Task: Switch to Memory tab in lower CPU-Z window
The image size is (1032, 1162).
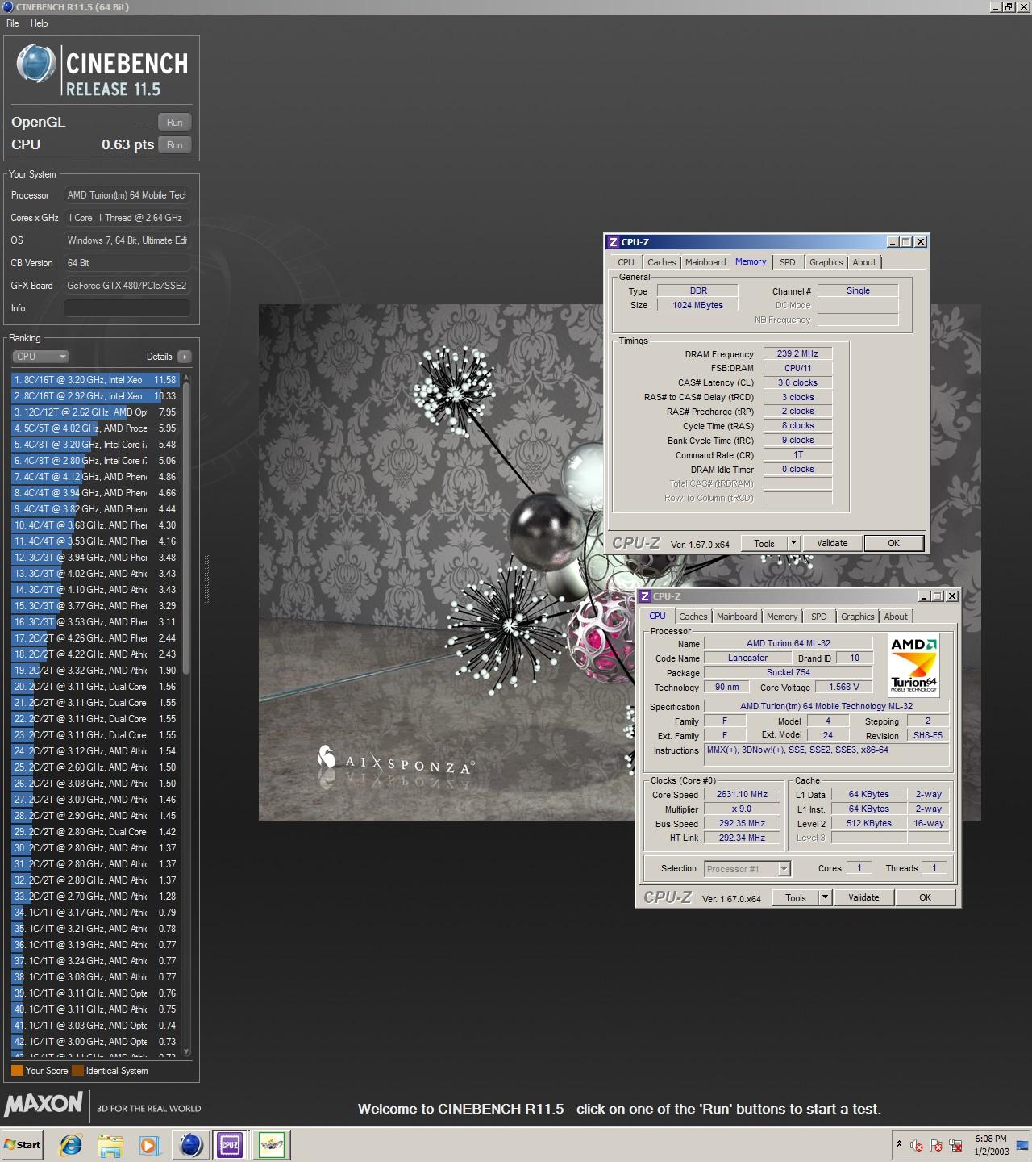Action: pos(782,617)
